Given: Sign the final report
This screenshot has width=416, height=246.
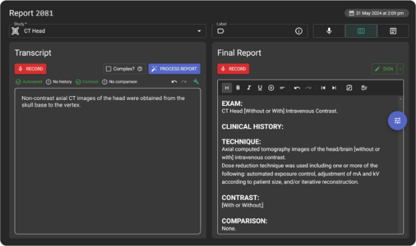Looking at the screenshot, I should pos(384,69).
